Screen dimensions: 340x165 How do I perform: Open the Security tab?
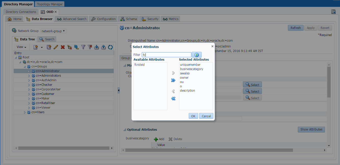(x=150, y=19)
